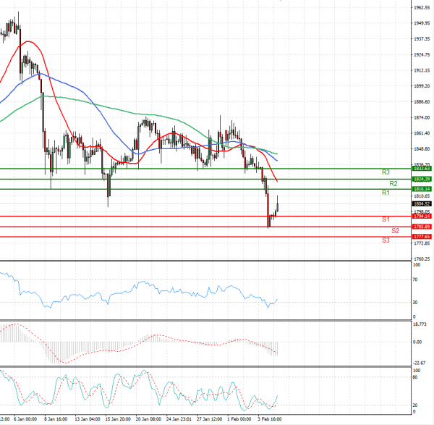Click the 1899.20 price axis value
This screenshot has width=434, height=425.
click(x=422, y=86)
